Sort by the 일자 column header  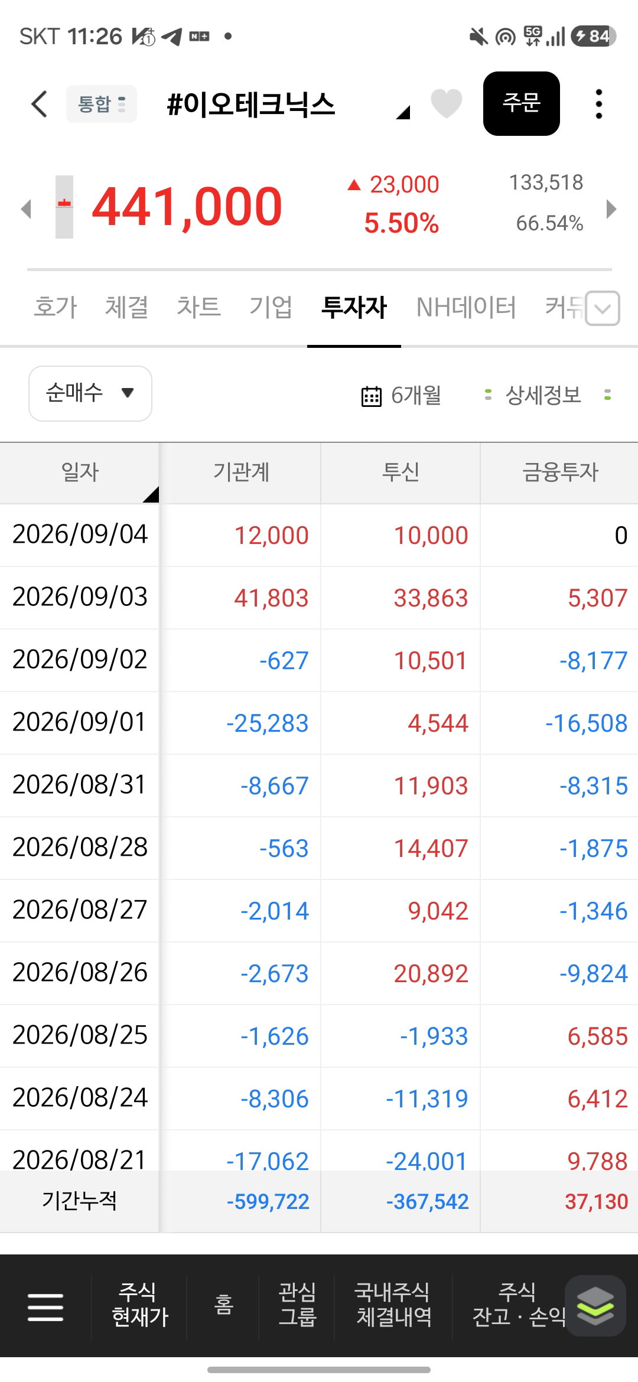[80, 472]
